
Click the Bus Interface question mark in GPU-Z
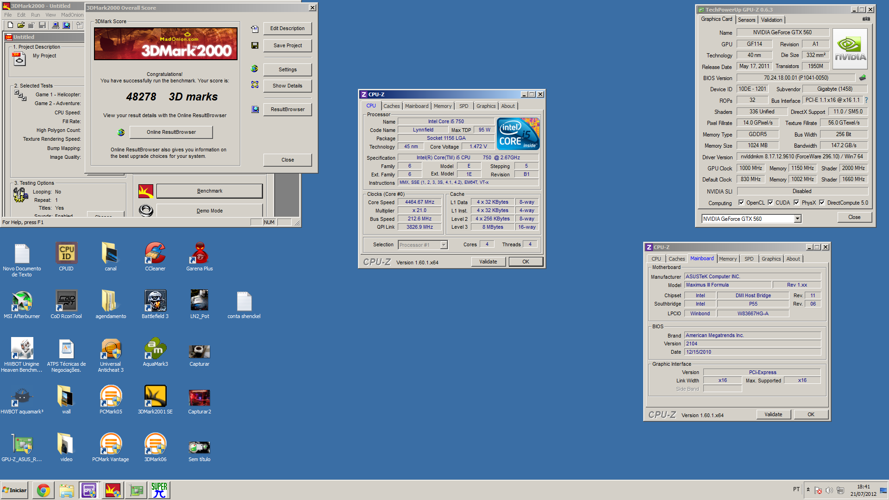(866, 100)
